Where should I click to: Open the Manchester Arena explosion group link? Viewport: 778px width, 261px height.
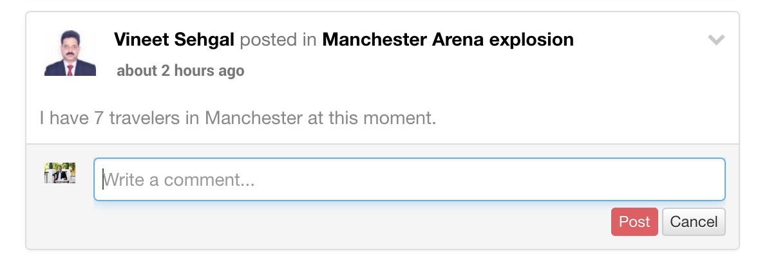tap(448, 40)
